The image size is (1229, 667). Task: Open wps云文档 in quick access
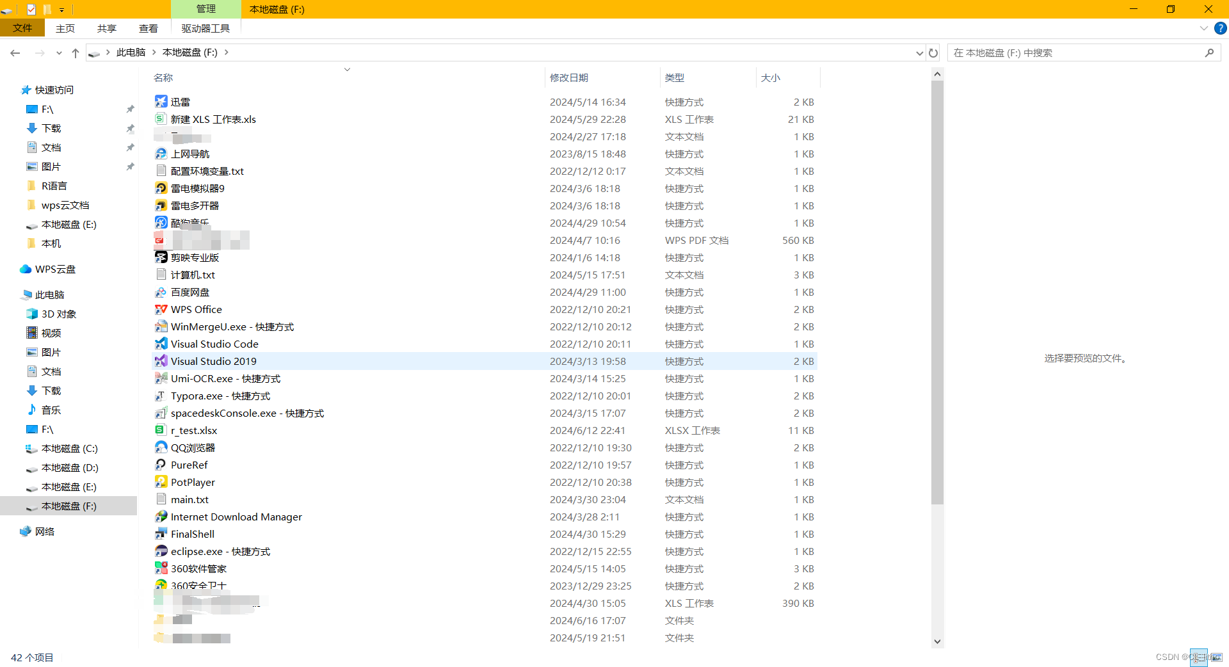[65, 205]
